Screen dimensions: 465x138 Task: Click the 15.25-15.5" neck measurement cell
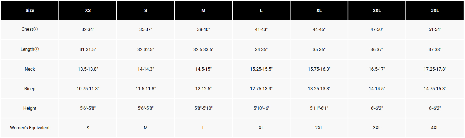(x=261, y=69)
